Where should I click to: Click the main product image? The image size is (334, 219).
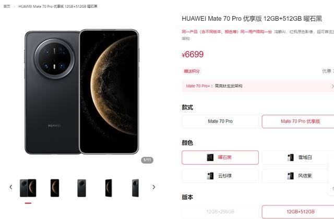pos(82,92)
